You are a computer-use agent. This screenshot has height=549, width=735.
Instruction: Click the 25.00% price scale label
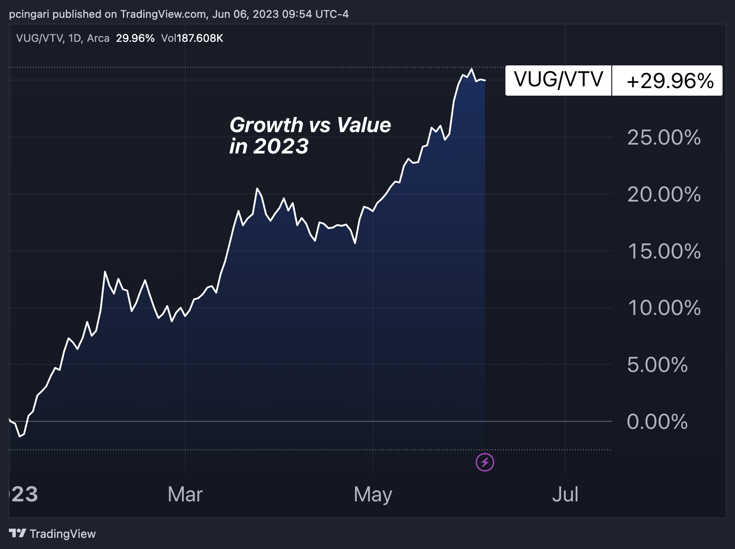click(664, 137)
